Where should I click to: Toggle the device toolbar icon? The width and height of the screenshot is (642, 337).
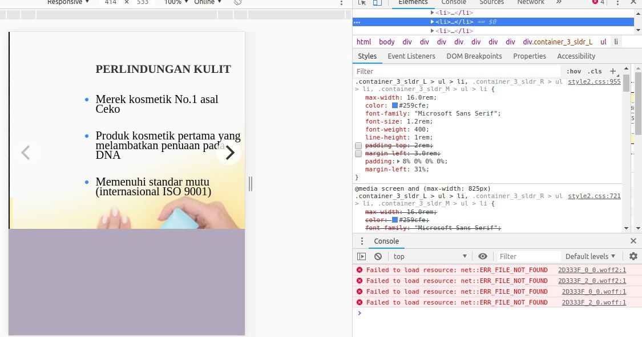tap(377, 2)
